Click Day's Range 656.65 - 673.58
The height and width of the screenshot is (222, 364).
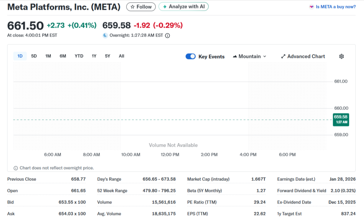point(159,179)
